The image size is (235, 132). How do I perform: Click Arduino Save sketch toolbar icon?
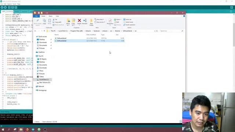(x=16, y=7)
